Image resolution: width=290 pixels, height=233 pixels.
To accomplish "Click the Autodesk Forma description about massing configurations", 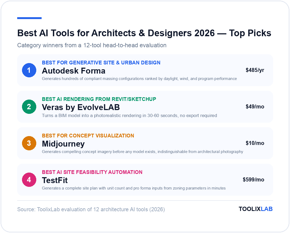I will 139,79.
